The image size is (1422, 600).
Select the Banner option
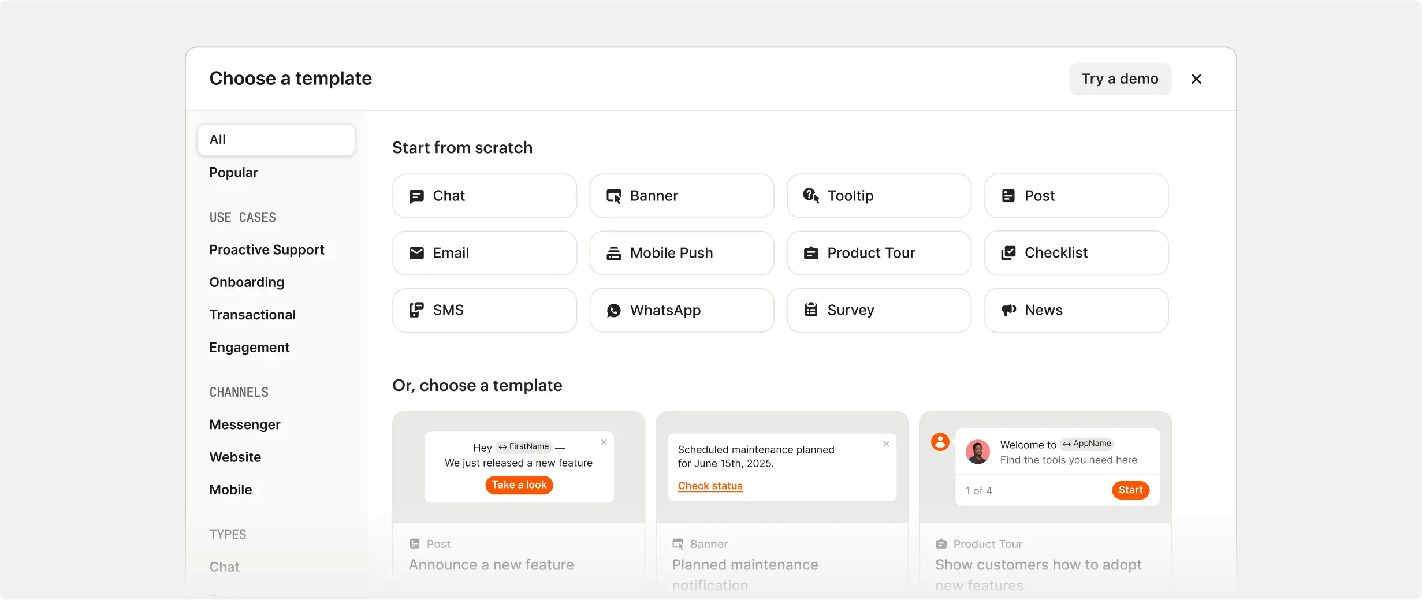[682, 196]
